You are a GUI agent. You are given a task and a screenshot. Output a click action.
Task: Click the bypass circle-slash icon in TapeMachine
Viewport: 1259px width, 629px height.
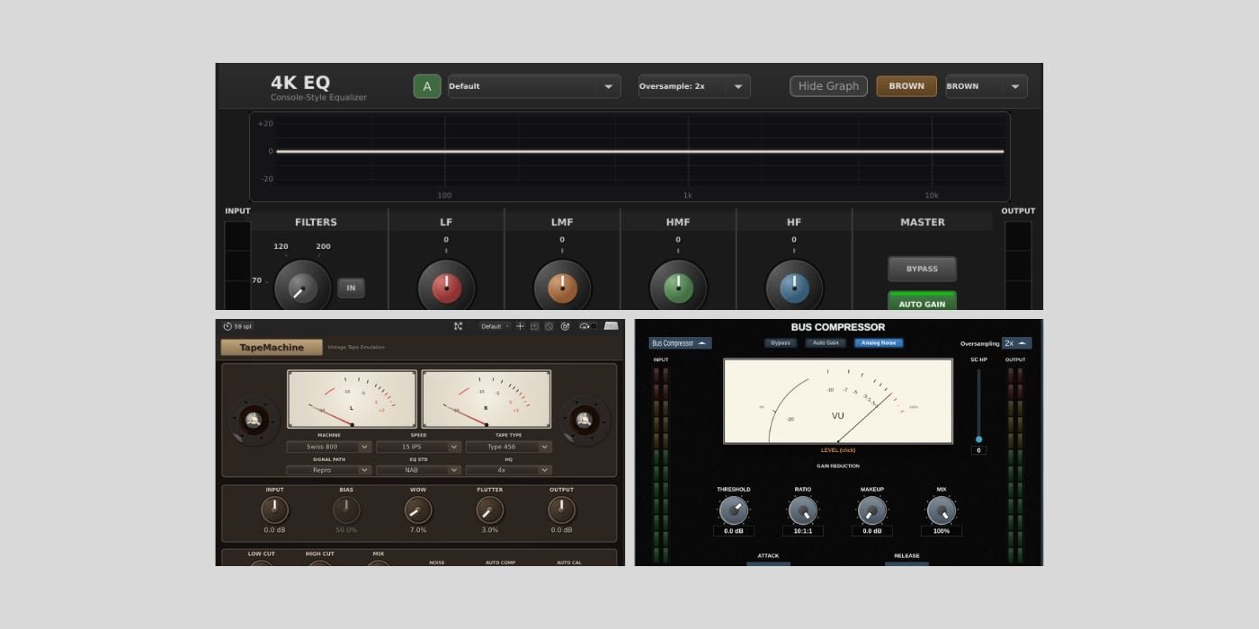pyautogui.click(x=549, y=326)
